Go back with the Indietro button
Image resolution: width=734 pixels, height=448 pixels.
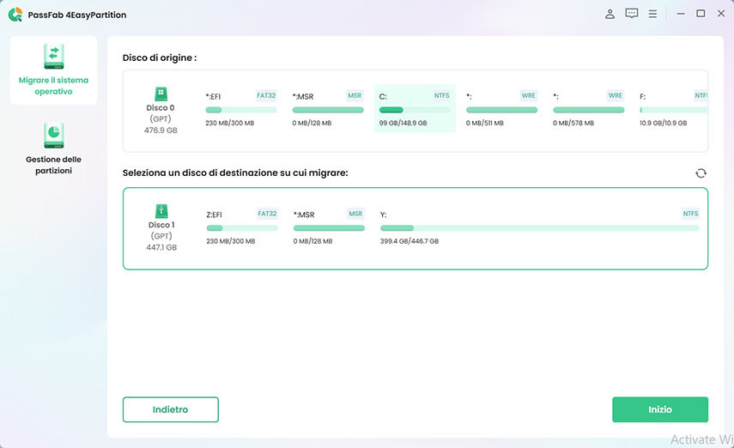click(x=170, y=409)
